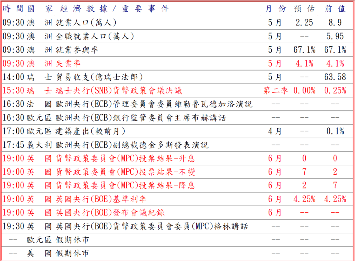Click previous value 0.25%

pyautogui.click(x=335, y=91)
